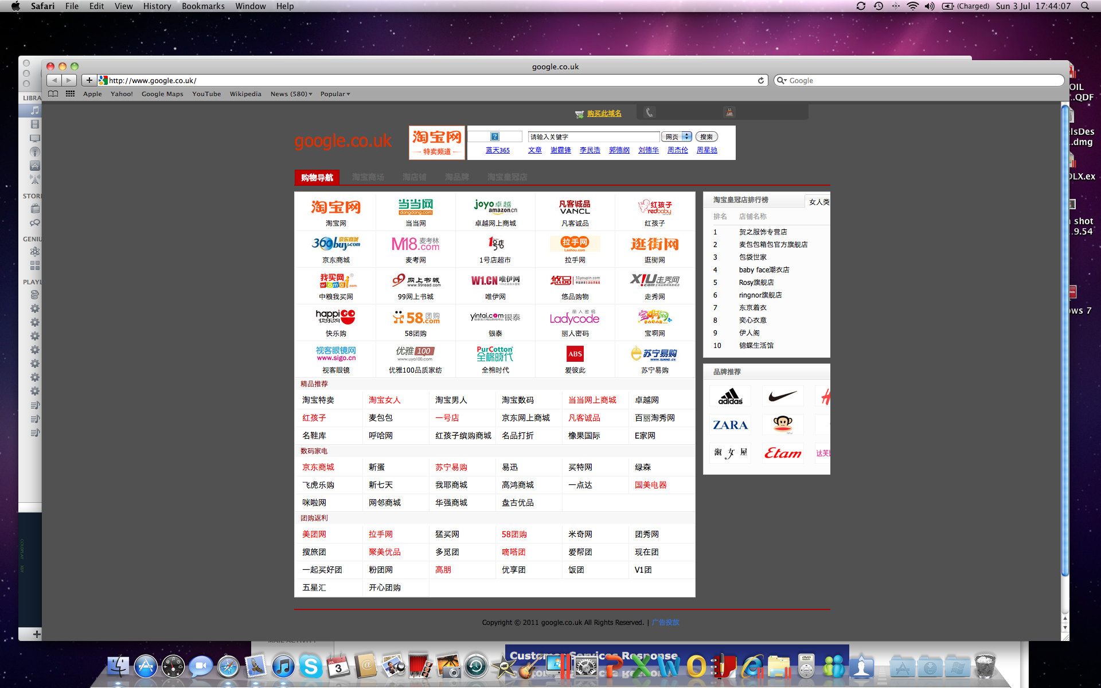Click the 刘德华 keyword link
The height and width of the screenshot is (688, 1101).
click(649, 150)
